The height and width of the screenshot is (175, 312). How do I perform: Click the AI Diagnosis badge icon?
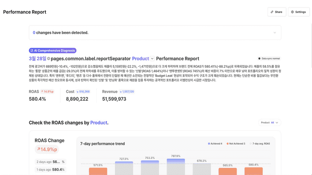click(32, 51)
